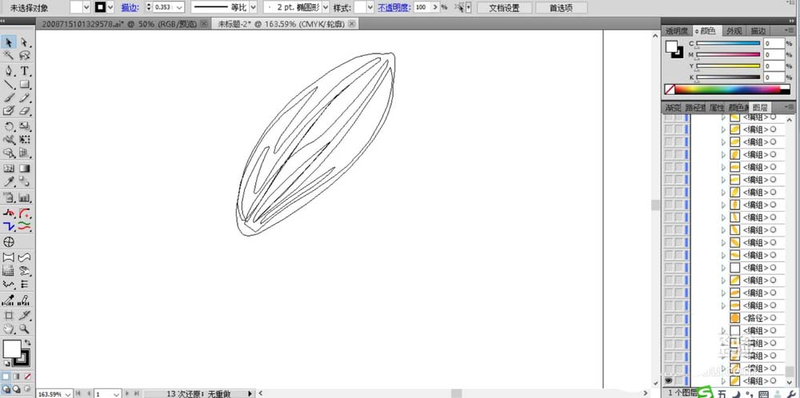Pick a color from the spectrum bar

point(727,90)
